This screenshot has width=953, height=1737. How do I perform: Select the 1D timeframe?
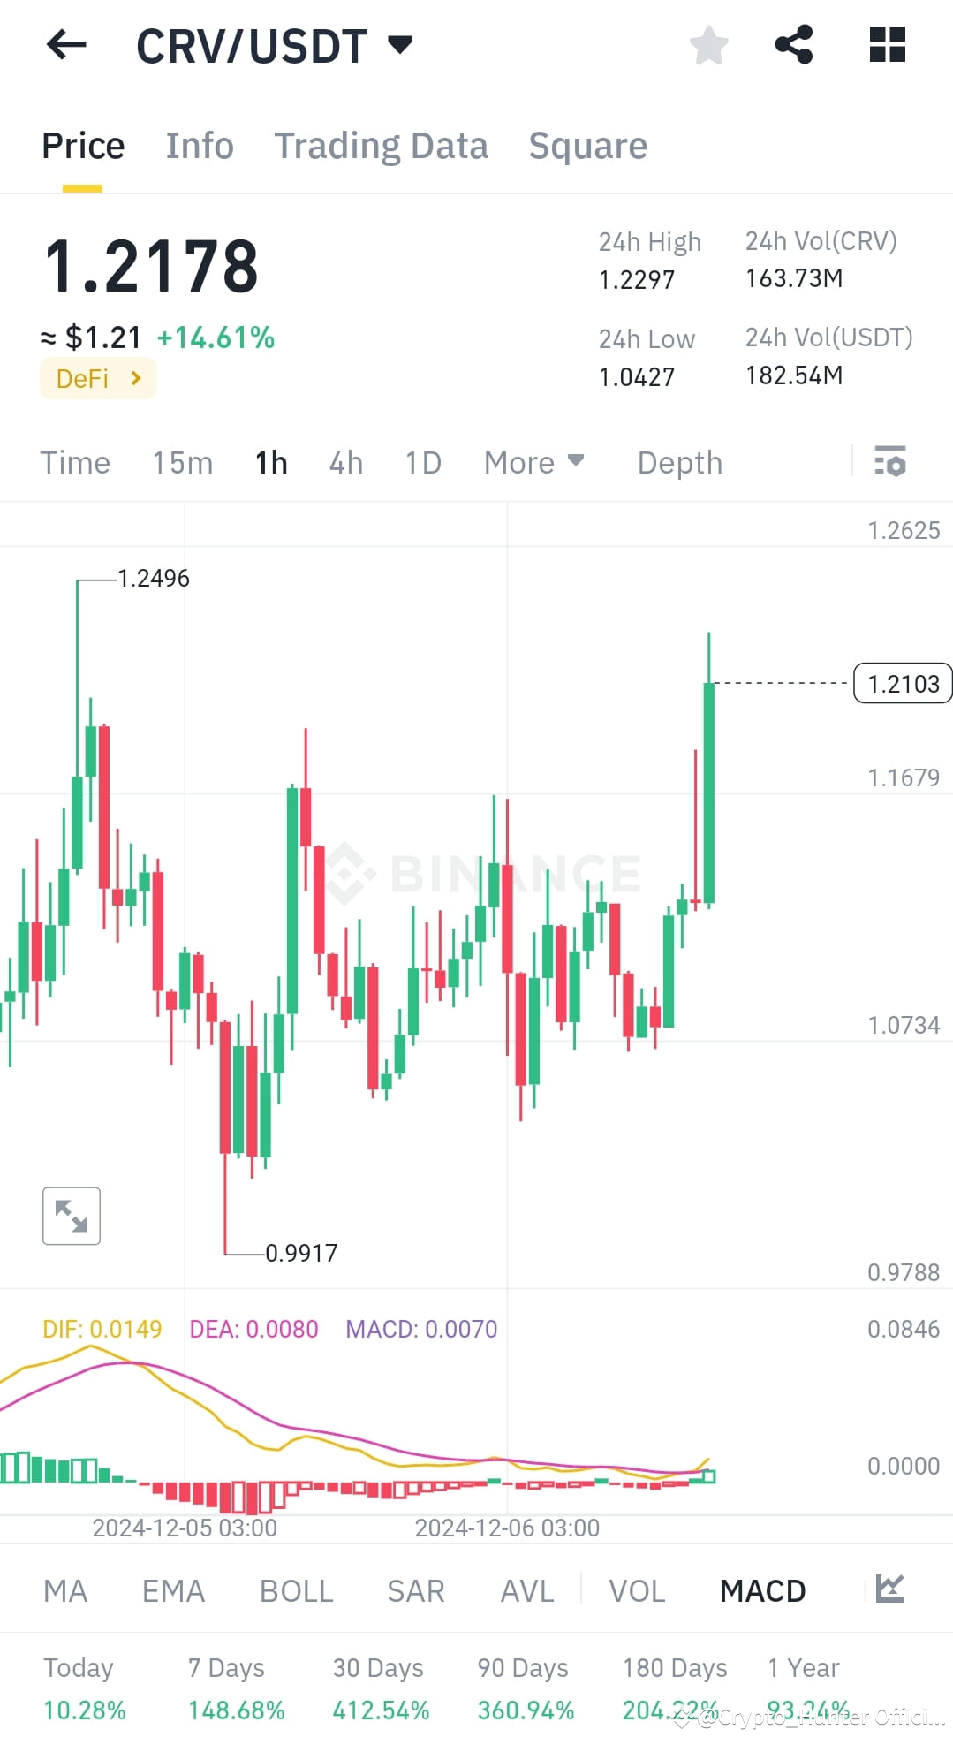coord(421,462)
